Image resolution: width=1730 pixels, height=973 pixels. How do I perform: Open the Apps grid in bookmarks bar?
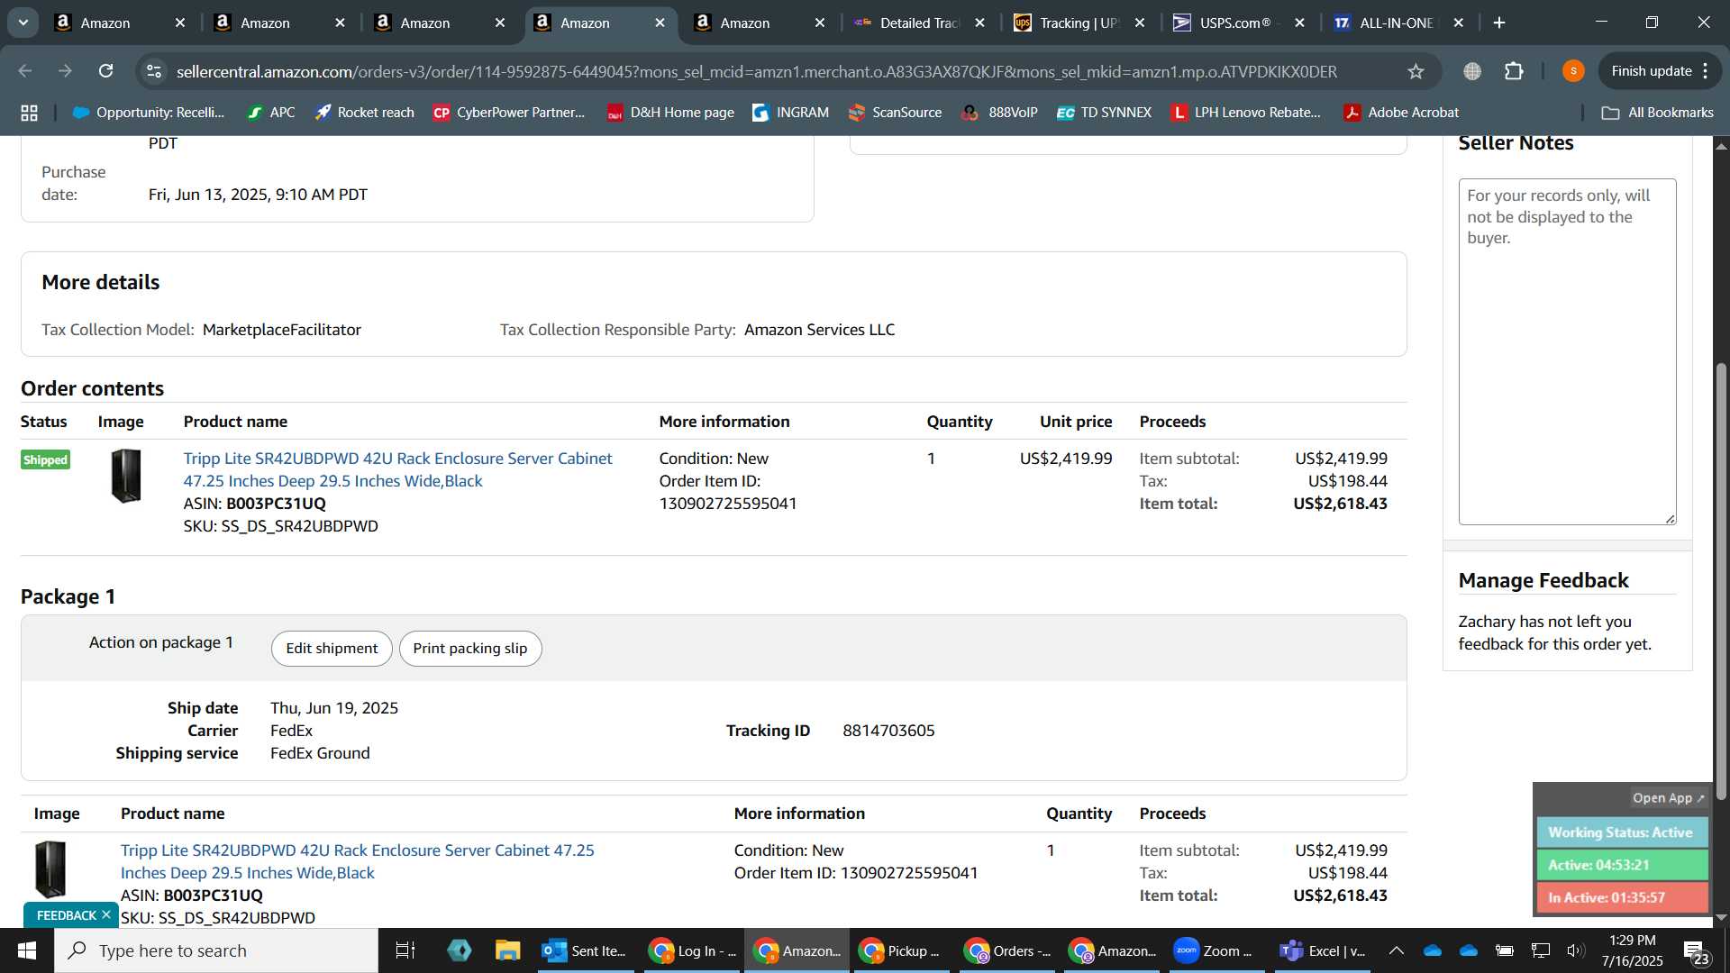(29, 113)
